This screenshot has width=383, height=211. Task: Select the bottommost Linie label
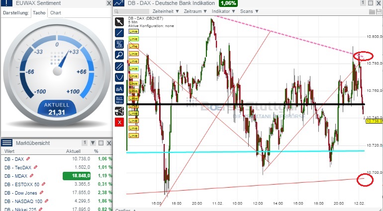pos(133,136)
